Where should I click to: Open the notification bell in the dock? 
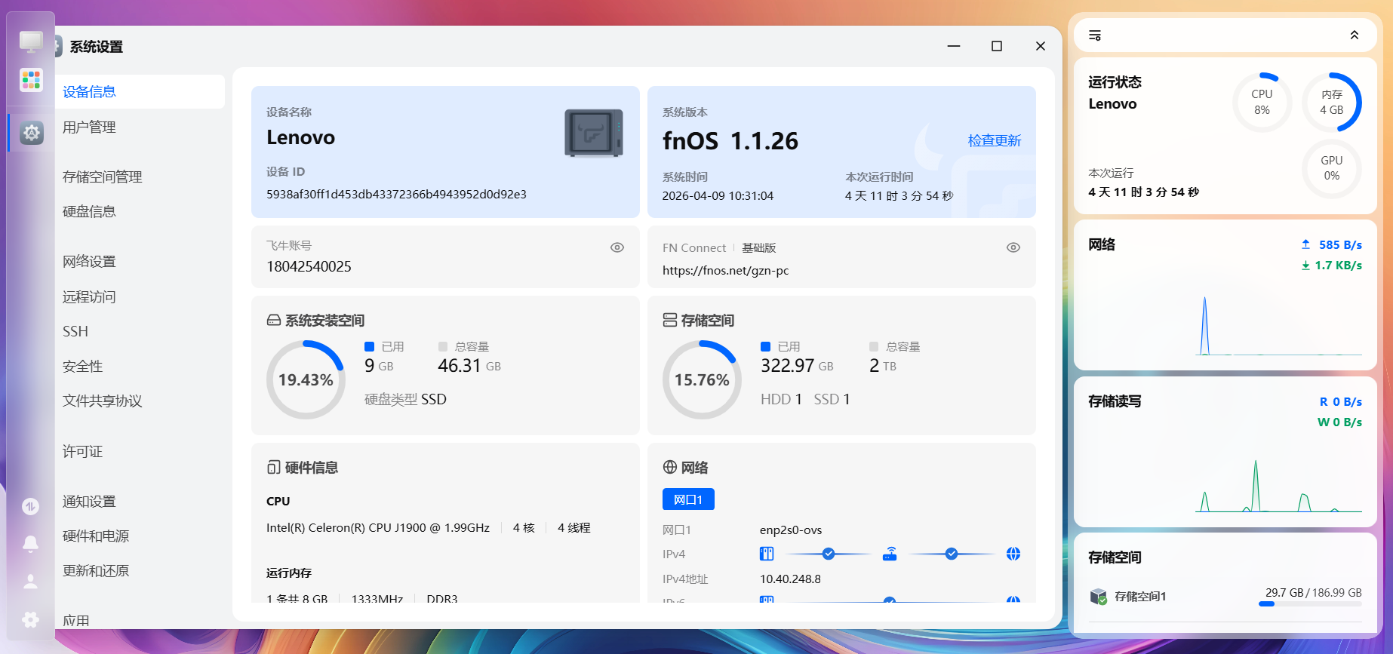[30, 544]
